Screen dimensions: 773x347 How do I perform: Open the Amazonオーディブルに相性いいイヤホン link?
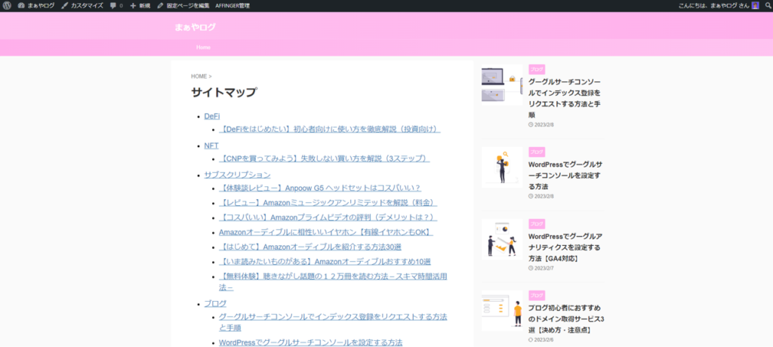pos(326,232)
